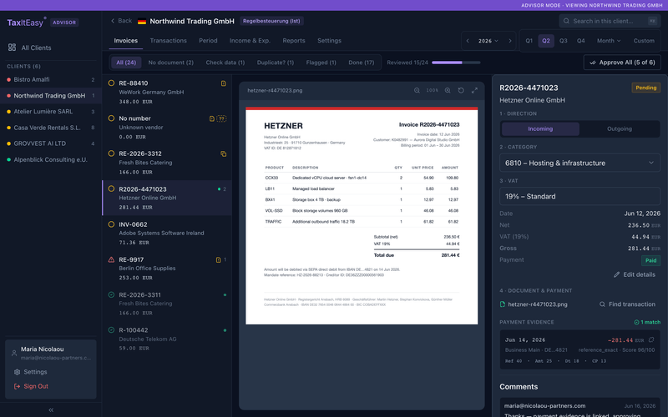This screenshot has height=417, width=668.
Task: Filter by No document (2)
Action: click(x=171, y=63)
